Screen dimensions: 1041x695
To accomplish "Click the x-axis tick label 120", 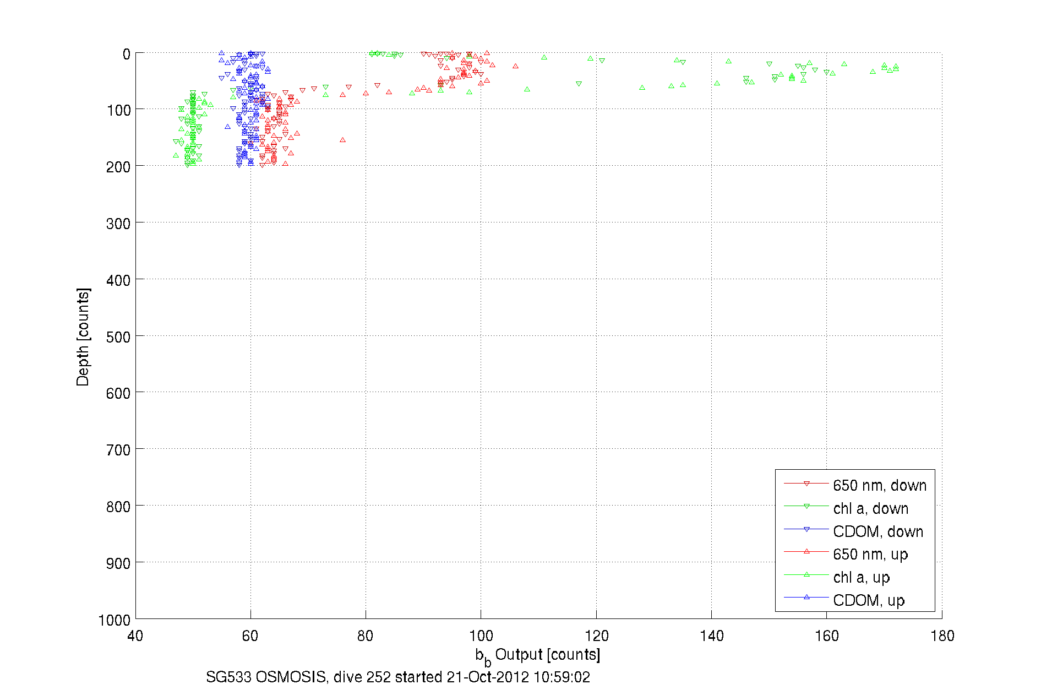I will pyautogui.click(x=596, y=636).
